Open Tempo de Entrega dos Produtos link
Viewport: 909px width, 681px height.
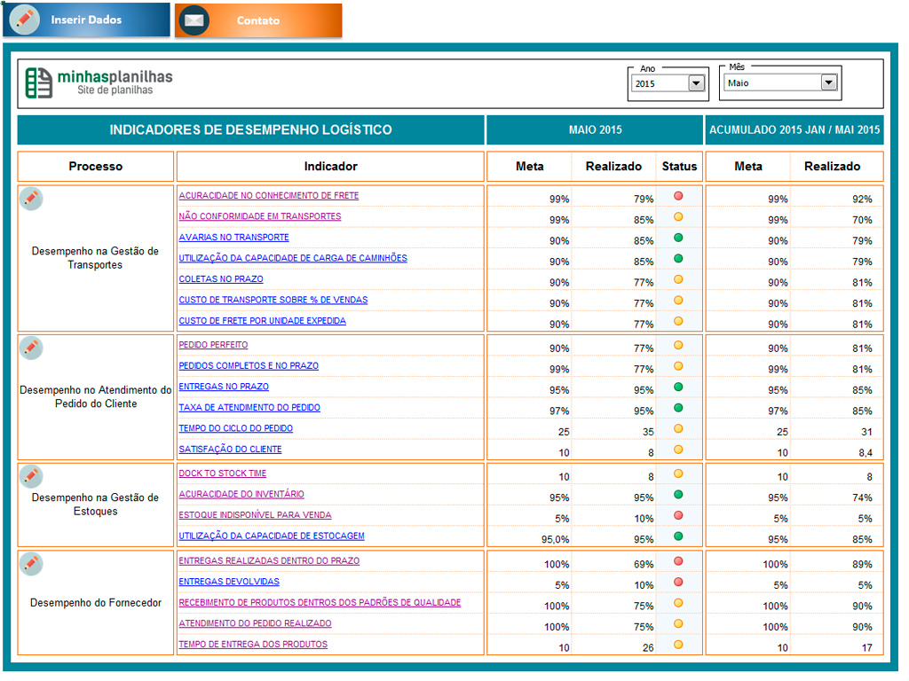point(253,645)
